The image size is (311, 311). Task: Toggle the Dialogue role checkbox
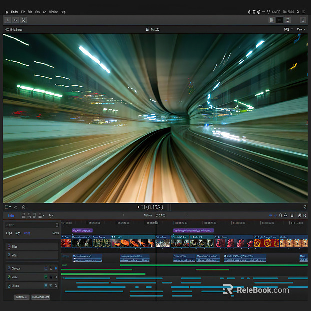[x=9, y=268]
